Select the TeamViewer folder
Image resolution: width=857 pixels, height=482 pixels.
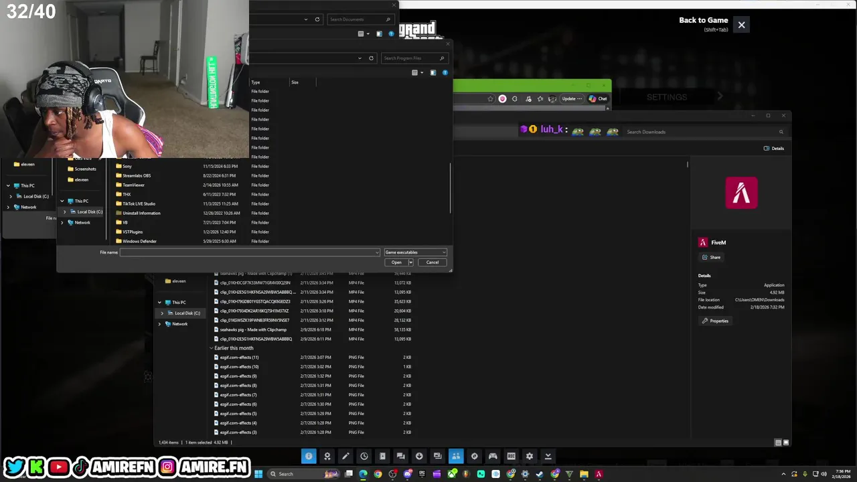pos(133,185)
